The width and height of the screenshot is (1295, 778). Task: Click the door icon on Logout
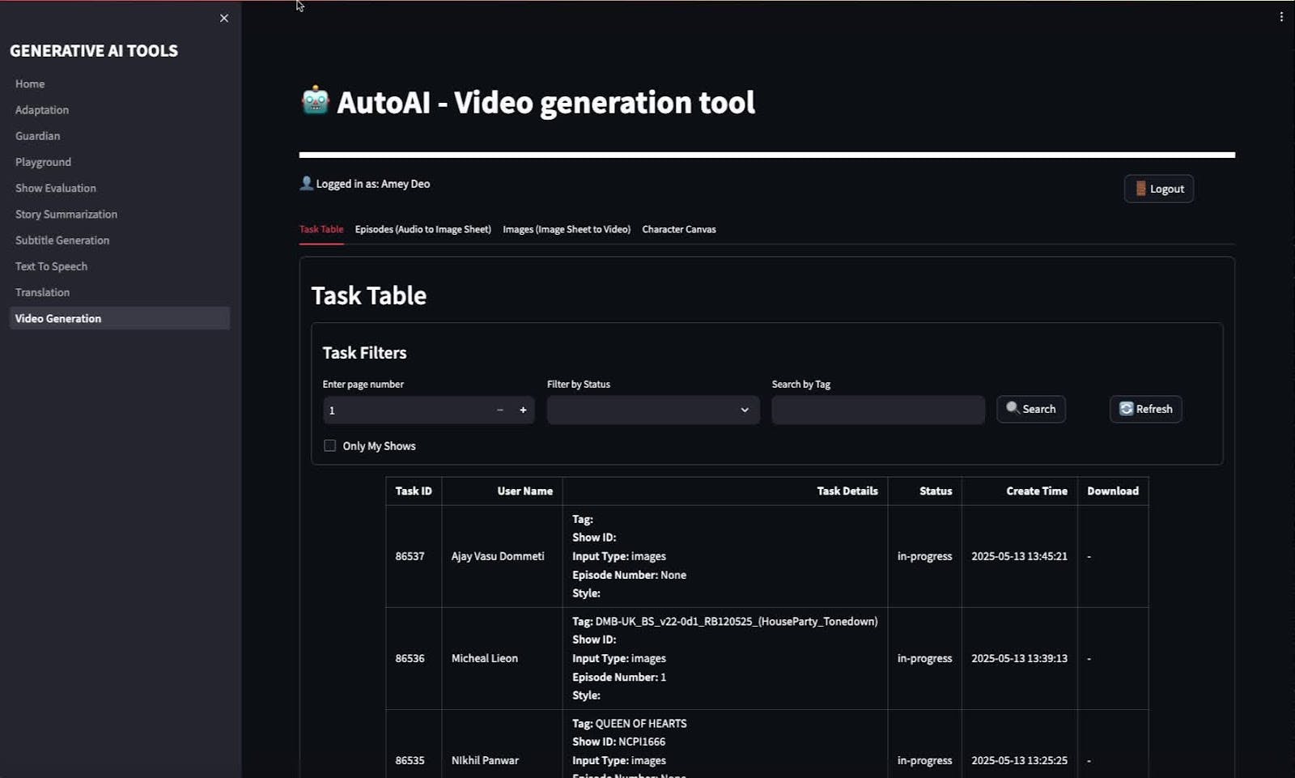coord(1140,189)
